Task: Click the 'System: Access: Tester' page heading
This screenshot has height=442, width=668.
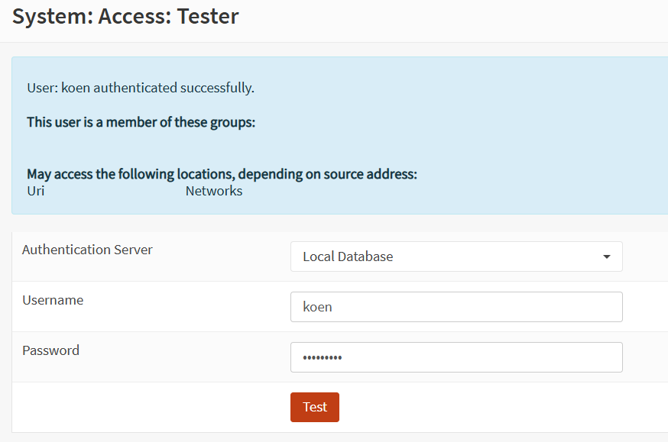Action: 125,16
